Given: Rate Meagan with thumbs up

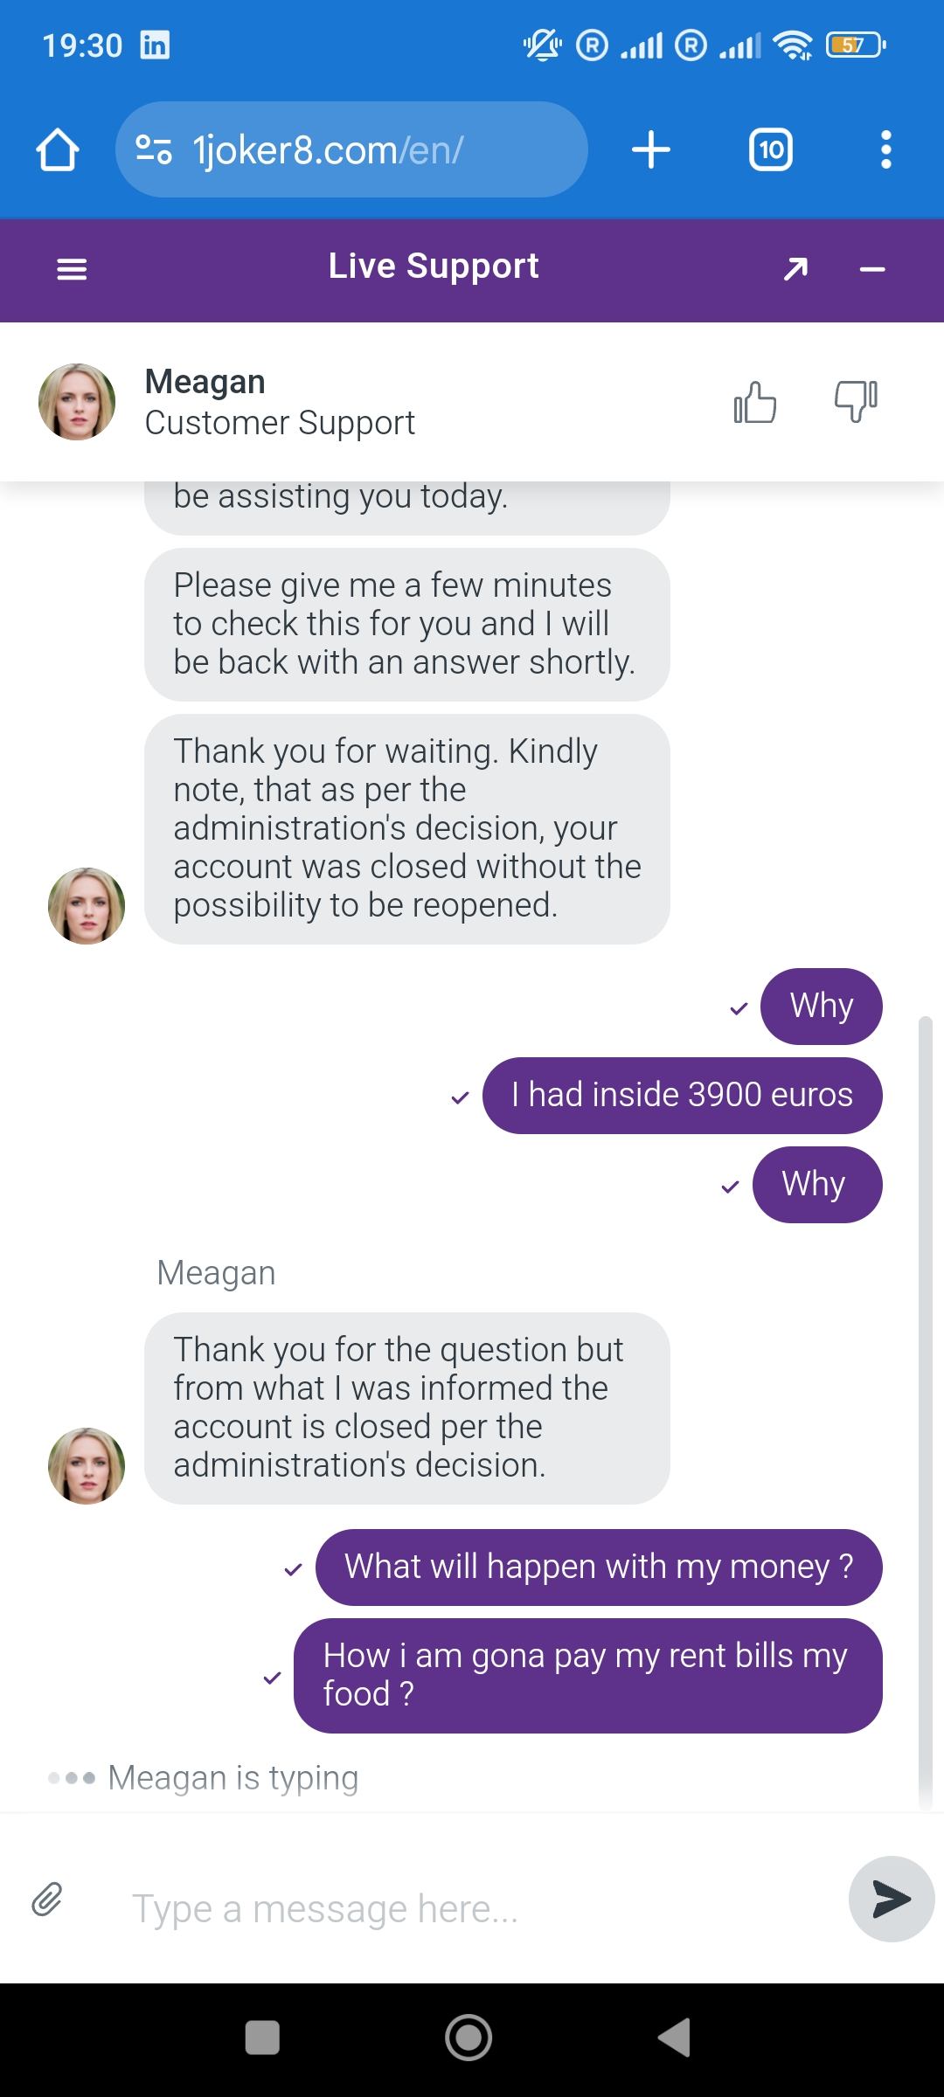Looking at the screenshot, I should point(755,403).
